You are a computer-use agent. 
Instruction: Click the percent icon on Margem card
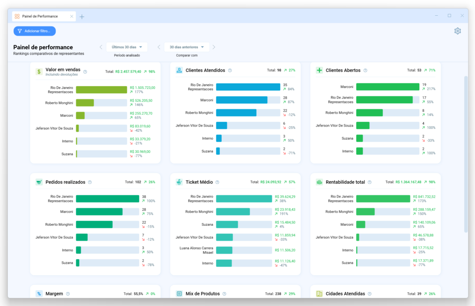(38, 293)
